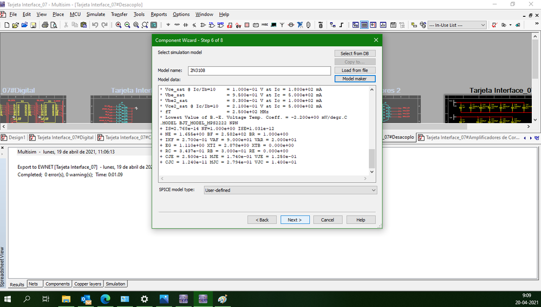This screenshot has height=307, width=541.
Task: Place a diode component
Action: click(186, 25)
